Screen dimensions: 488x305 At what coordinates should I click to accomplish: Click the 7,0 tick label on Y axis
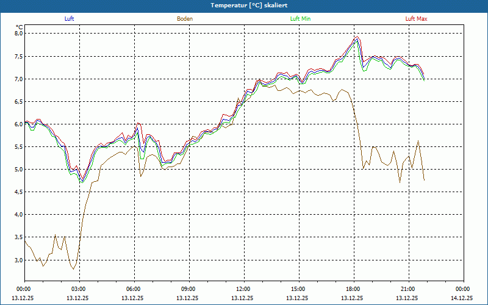(x=18, y=79)
